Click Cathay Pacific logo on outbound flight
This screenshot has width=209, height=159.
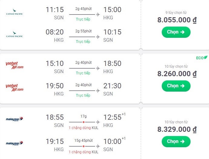(14, 14)
